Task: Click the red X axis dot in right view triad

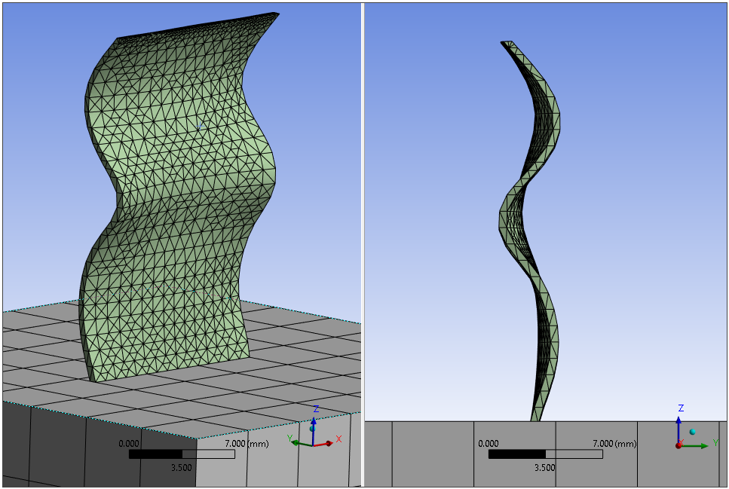Action: click(678, 446)
